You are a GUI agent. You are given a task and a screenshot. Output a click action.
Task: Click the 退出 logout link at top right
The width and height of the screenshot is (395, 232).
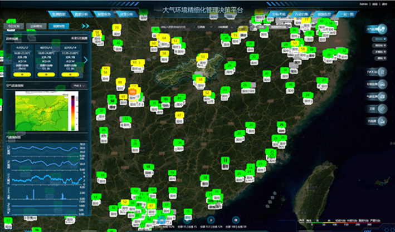point(384,4)
